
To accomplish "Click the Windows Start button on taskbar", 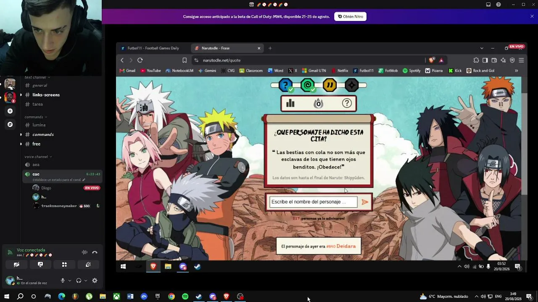I will pos(6,297).
